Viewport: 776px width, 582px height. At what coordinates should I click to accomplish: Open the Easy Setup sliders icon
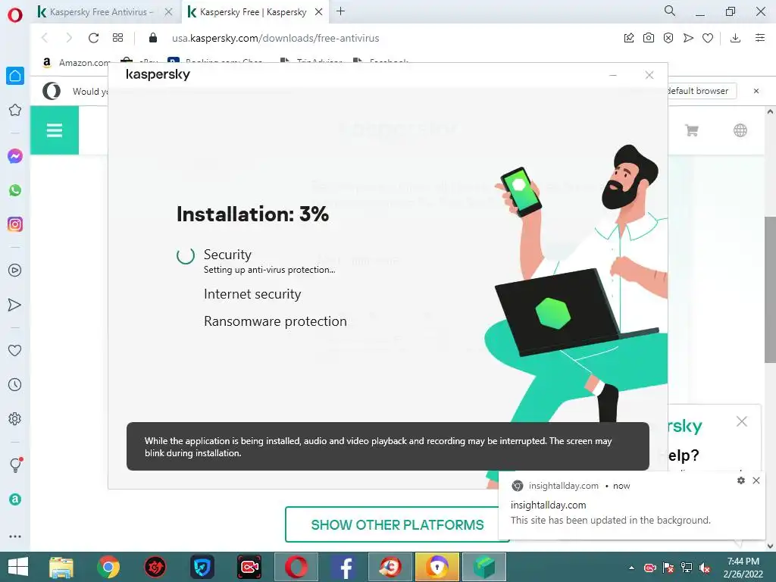coord(760,38)
